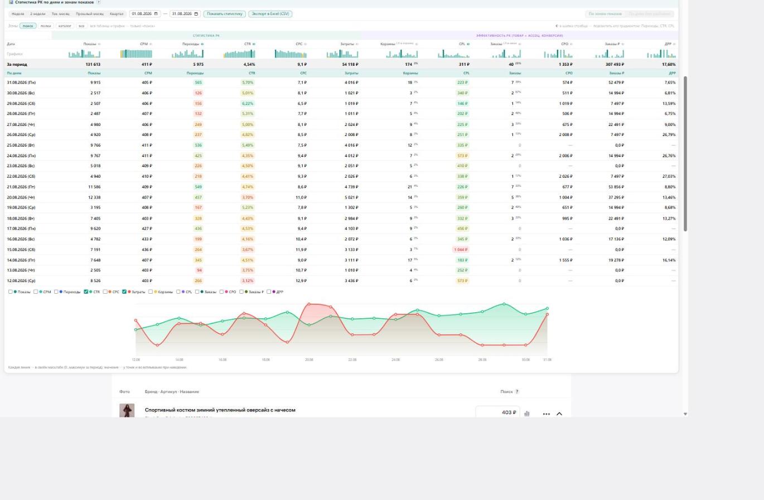Viewport: 764px width, 500px height.
Task: Select the полки zone filter
Action: point(46,26)
